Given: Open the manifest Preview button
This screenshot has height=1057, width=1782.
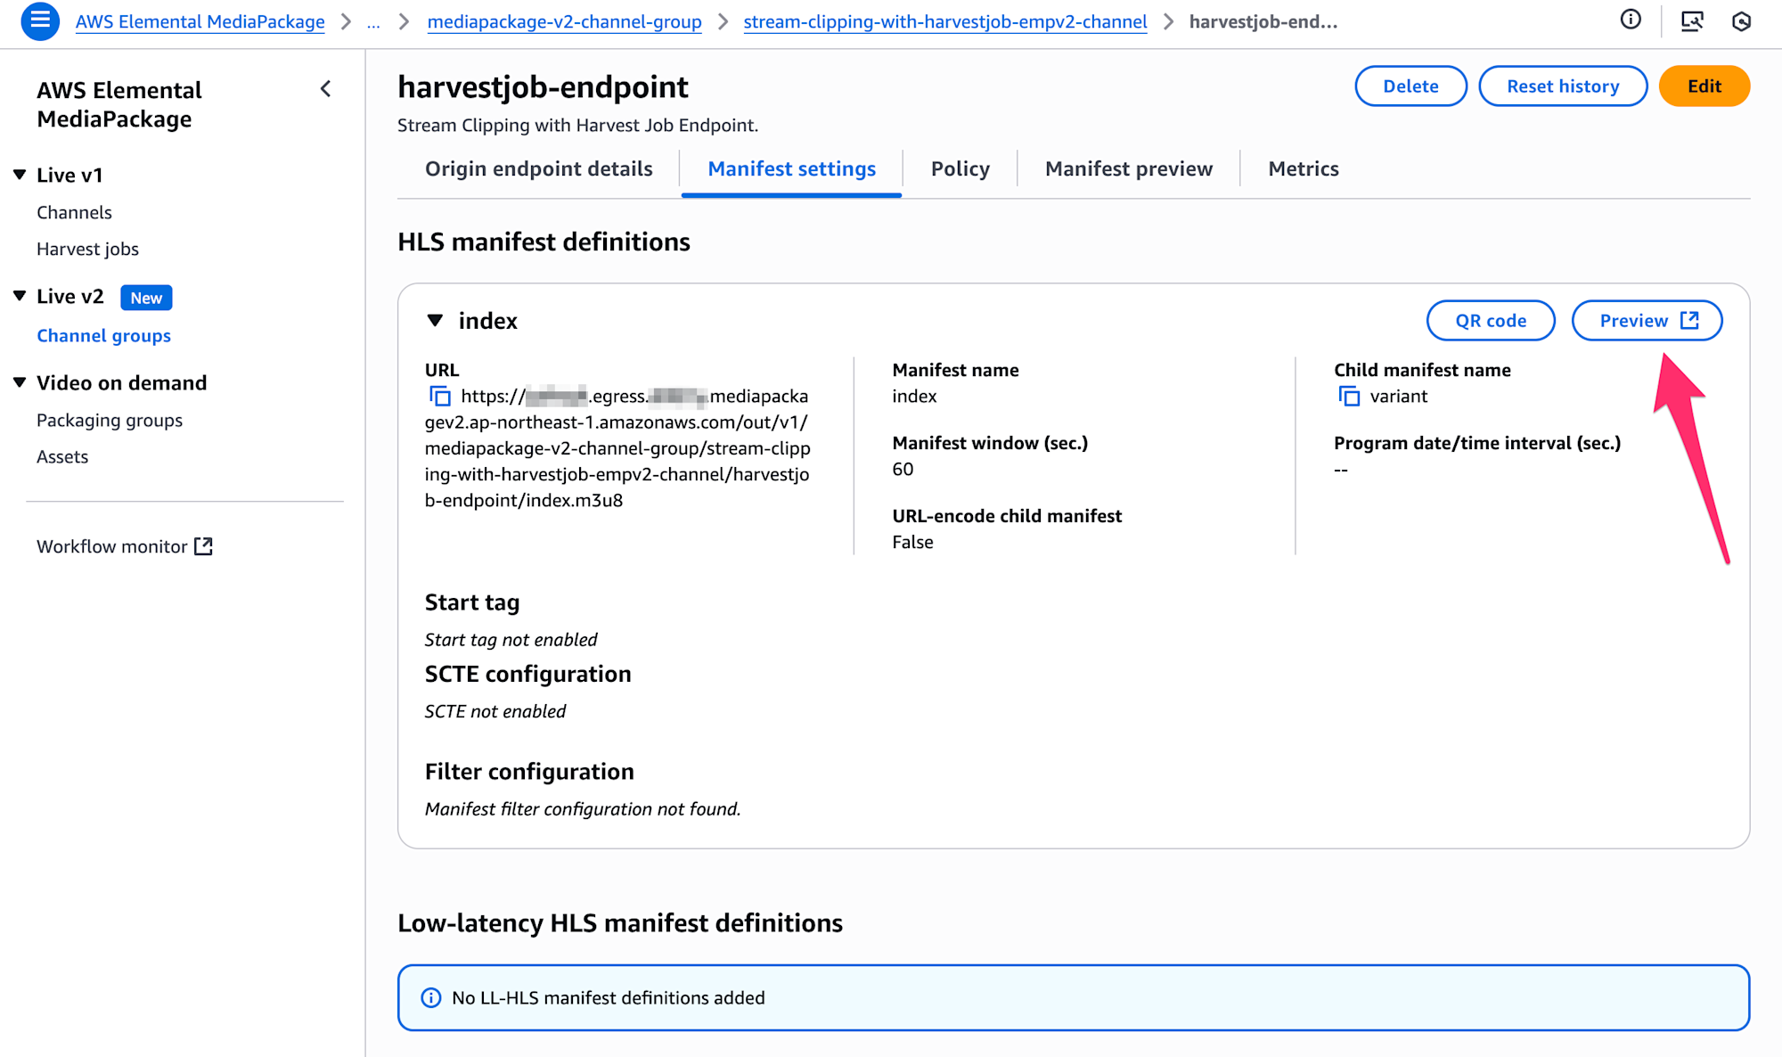Looking at the screenshot, I should [1647, 321].
